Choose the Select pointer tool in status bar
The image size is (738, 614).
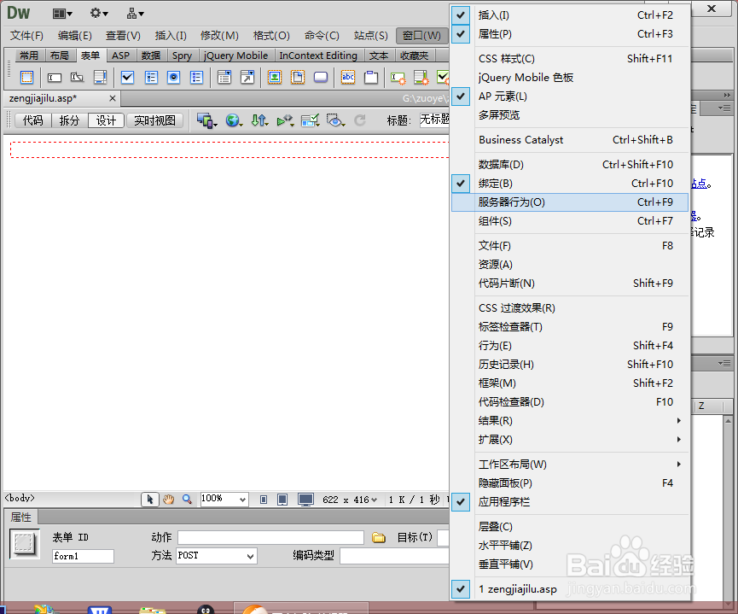pyautogui.click(x=149, y=499)
